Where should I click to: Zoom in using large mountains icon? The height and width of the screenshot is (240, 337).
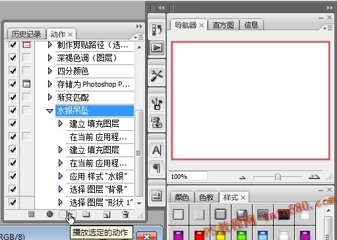point(314,177)
